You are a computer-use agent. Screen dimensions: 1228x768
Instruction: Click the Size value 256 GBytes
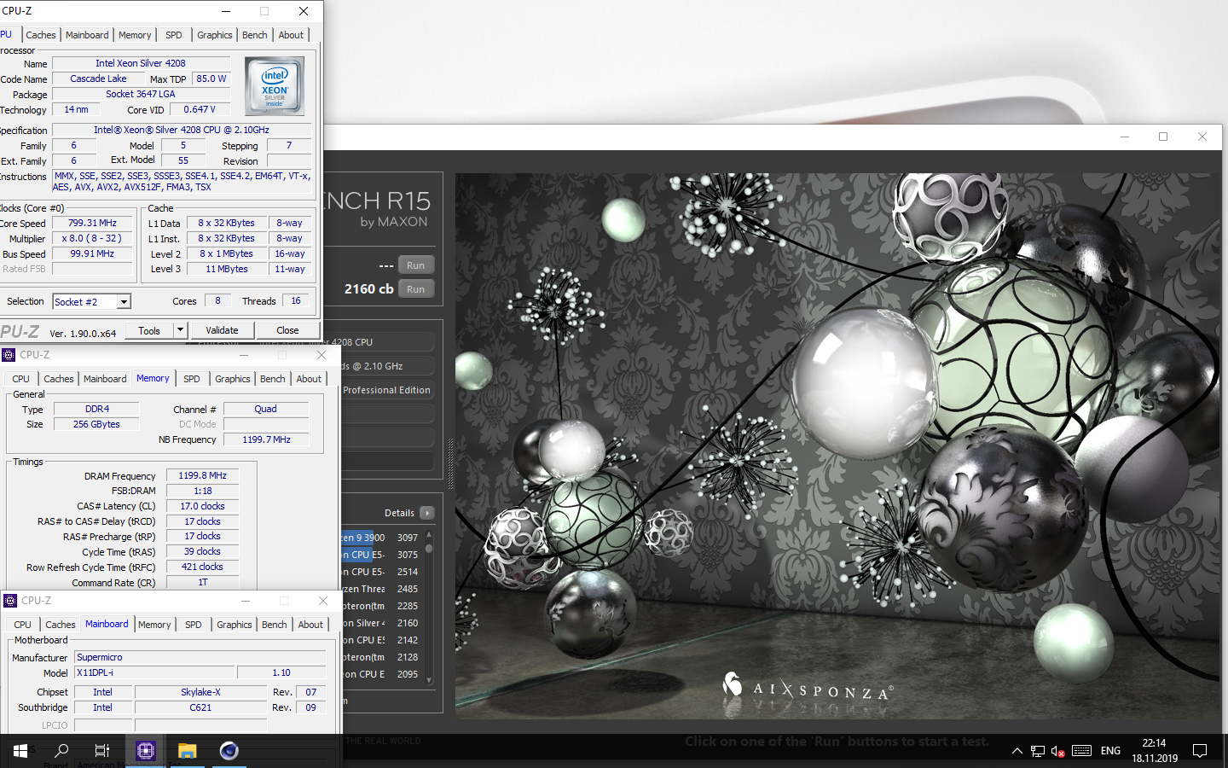click(x=96, y=424)
